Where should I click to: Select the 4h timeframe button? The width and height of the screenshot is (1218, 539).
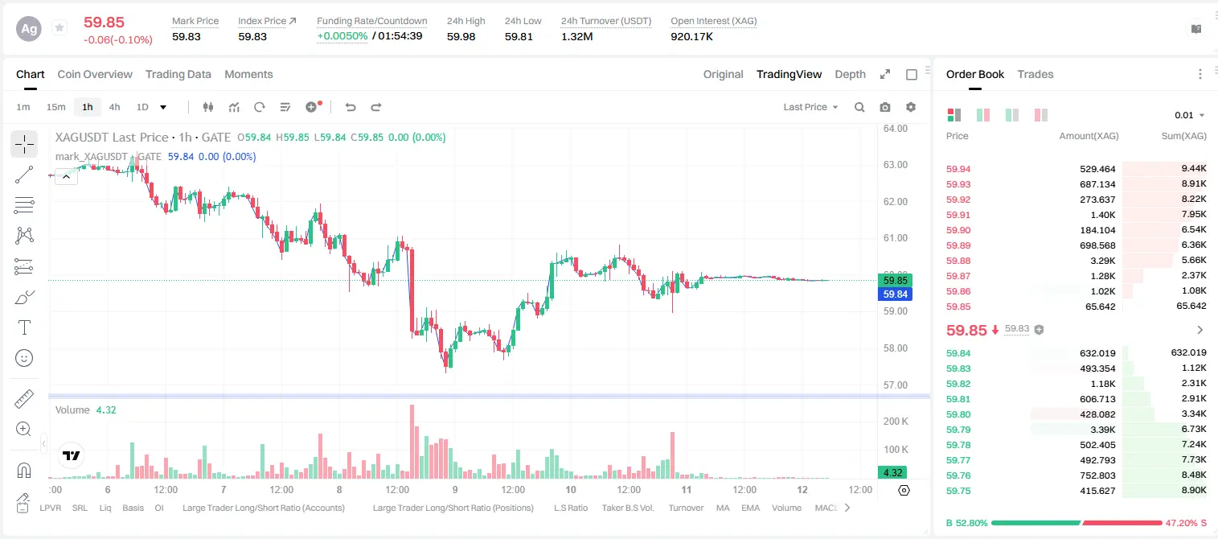[x=114, y=107]
